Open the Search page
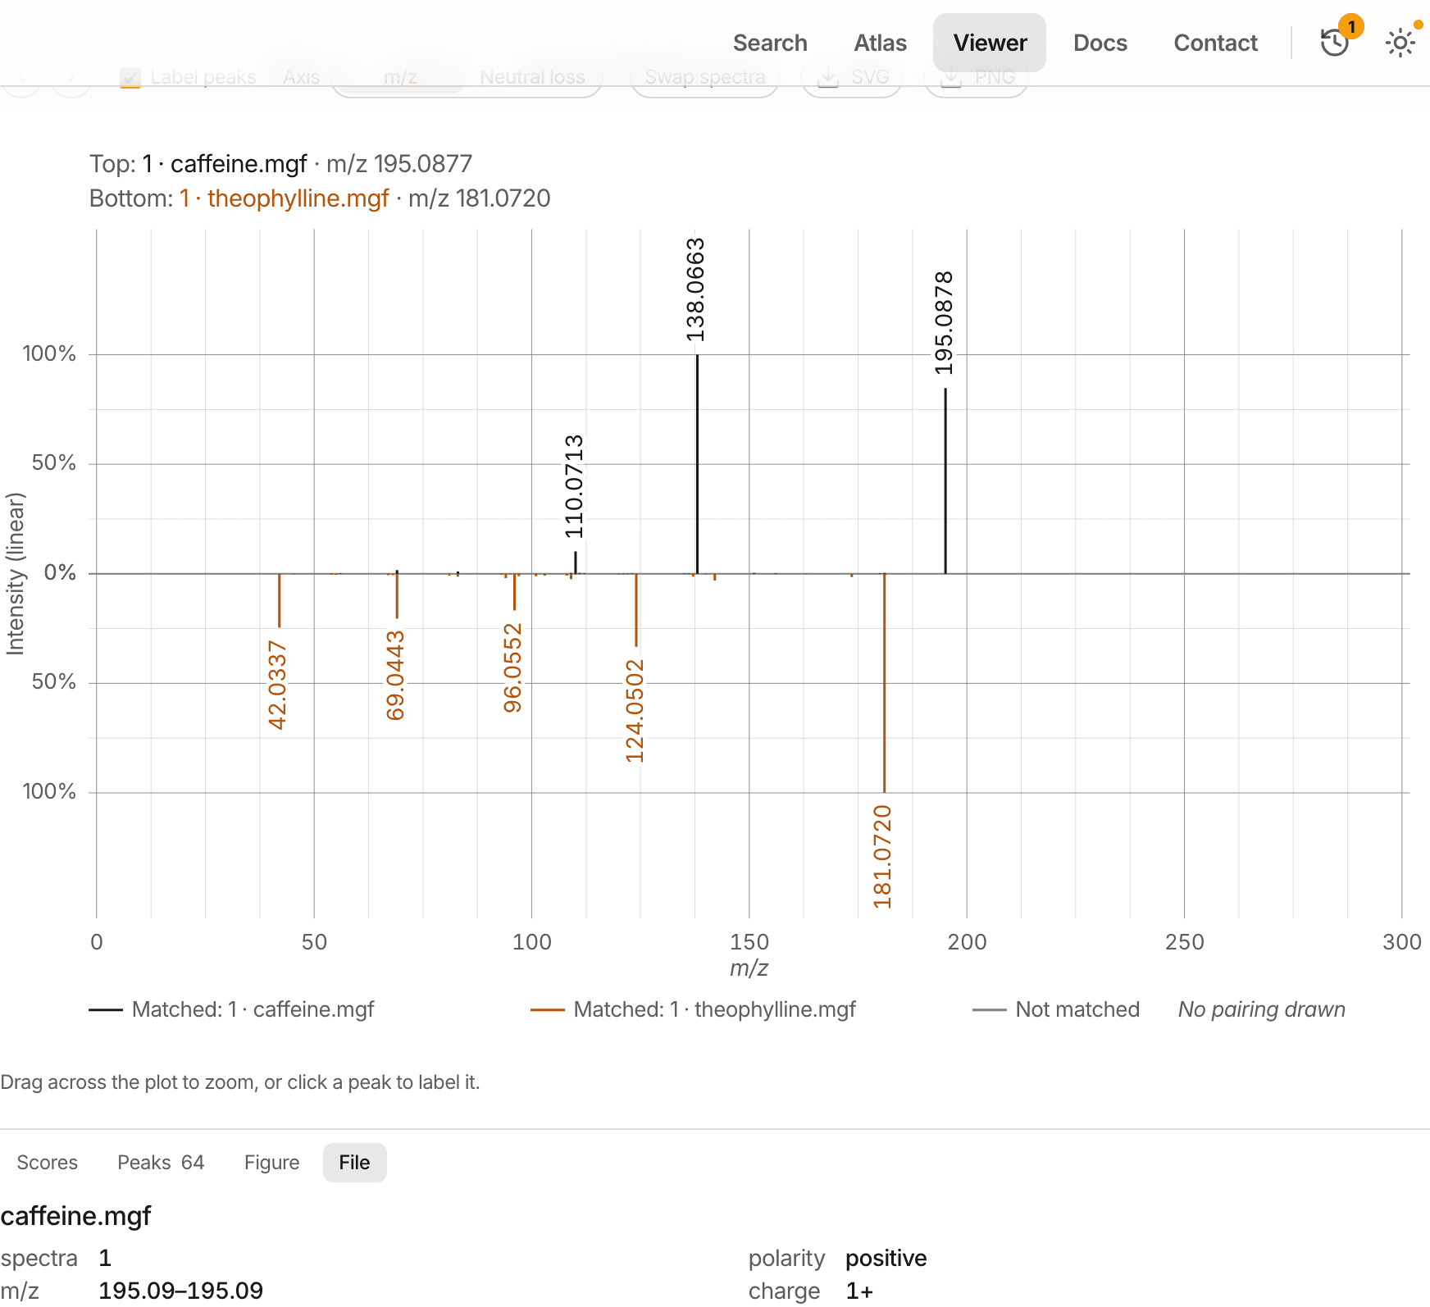1430x1307 pixels. coord(770,43)
